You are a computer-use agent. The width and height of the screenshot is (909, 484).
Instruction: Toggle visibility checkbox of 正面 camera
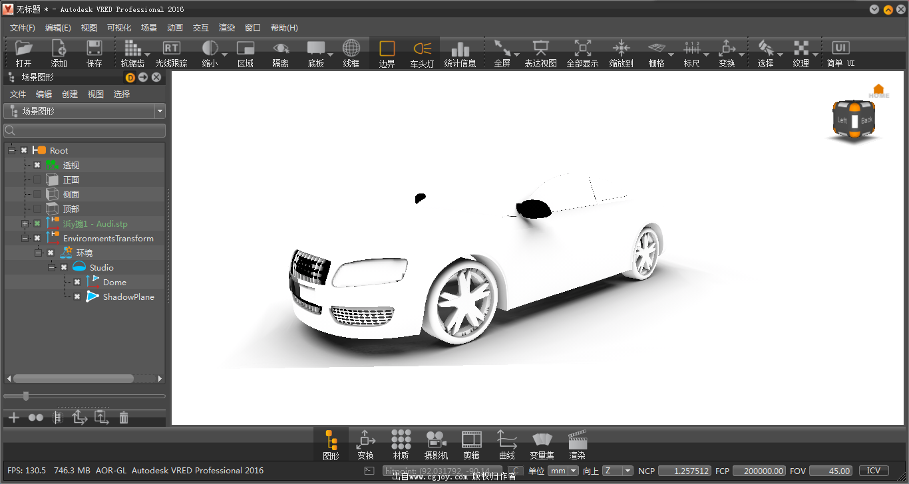tap(37, 180)
